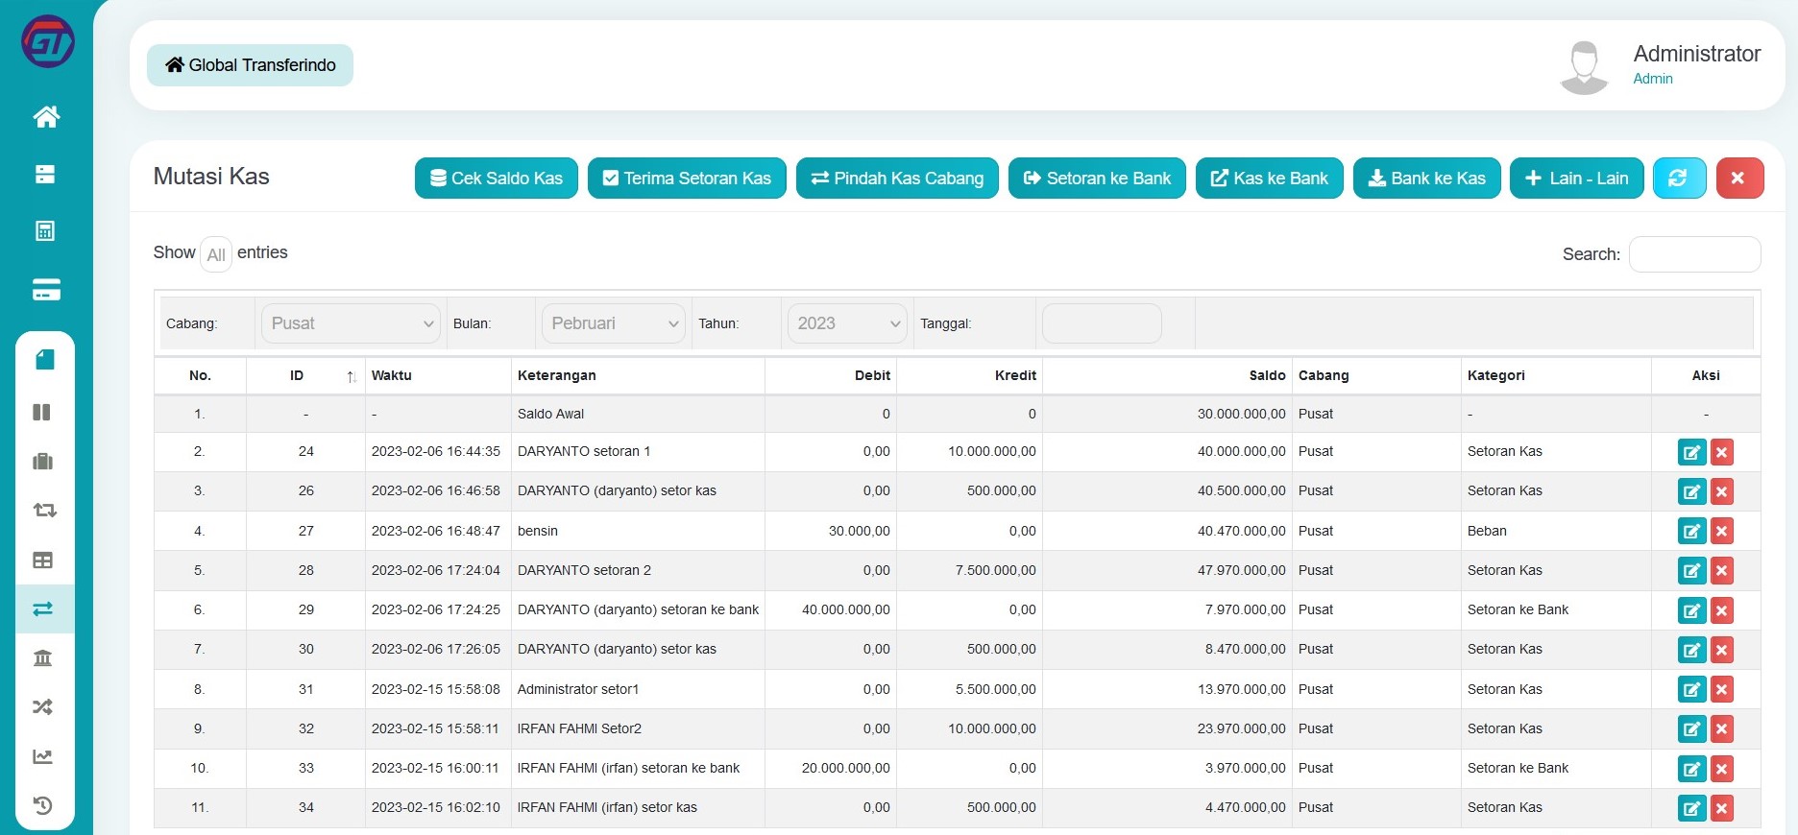1798x835 pixels.
Task: Click the Lain - Lain button
Action: pos(1577,178)
